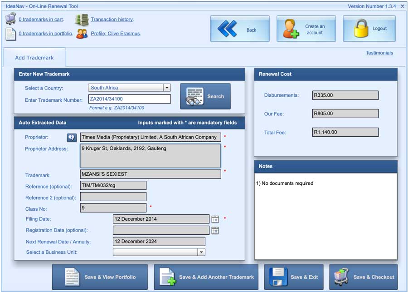The height and width of the screenshot is (292, 408).
Task: Click the empty Registration Date field
Action: click(x=161, y=230)
